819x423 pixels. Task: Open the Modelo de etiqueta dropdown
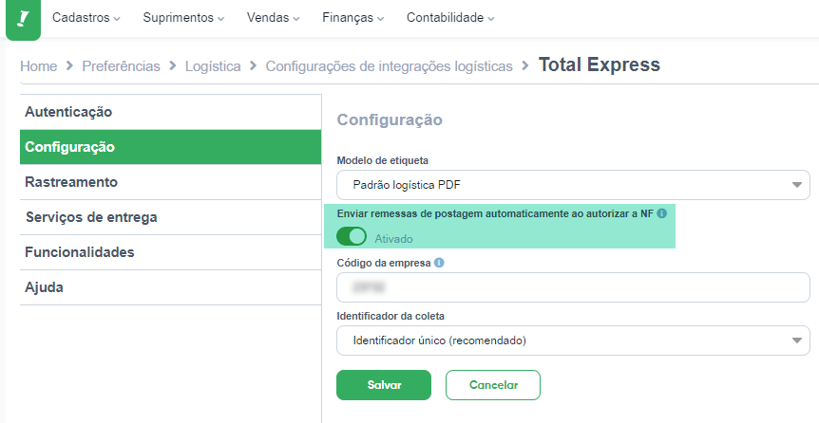pos(573,185)
